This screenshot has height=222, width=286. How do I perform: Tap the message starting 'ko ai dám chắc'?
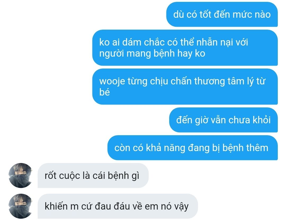click(x=185, y=48)
